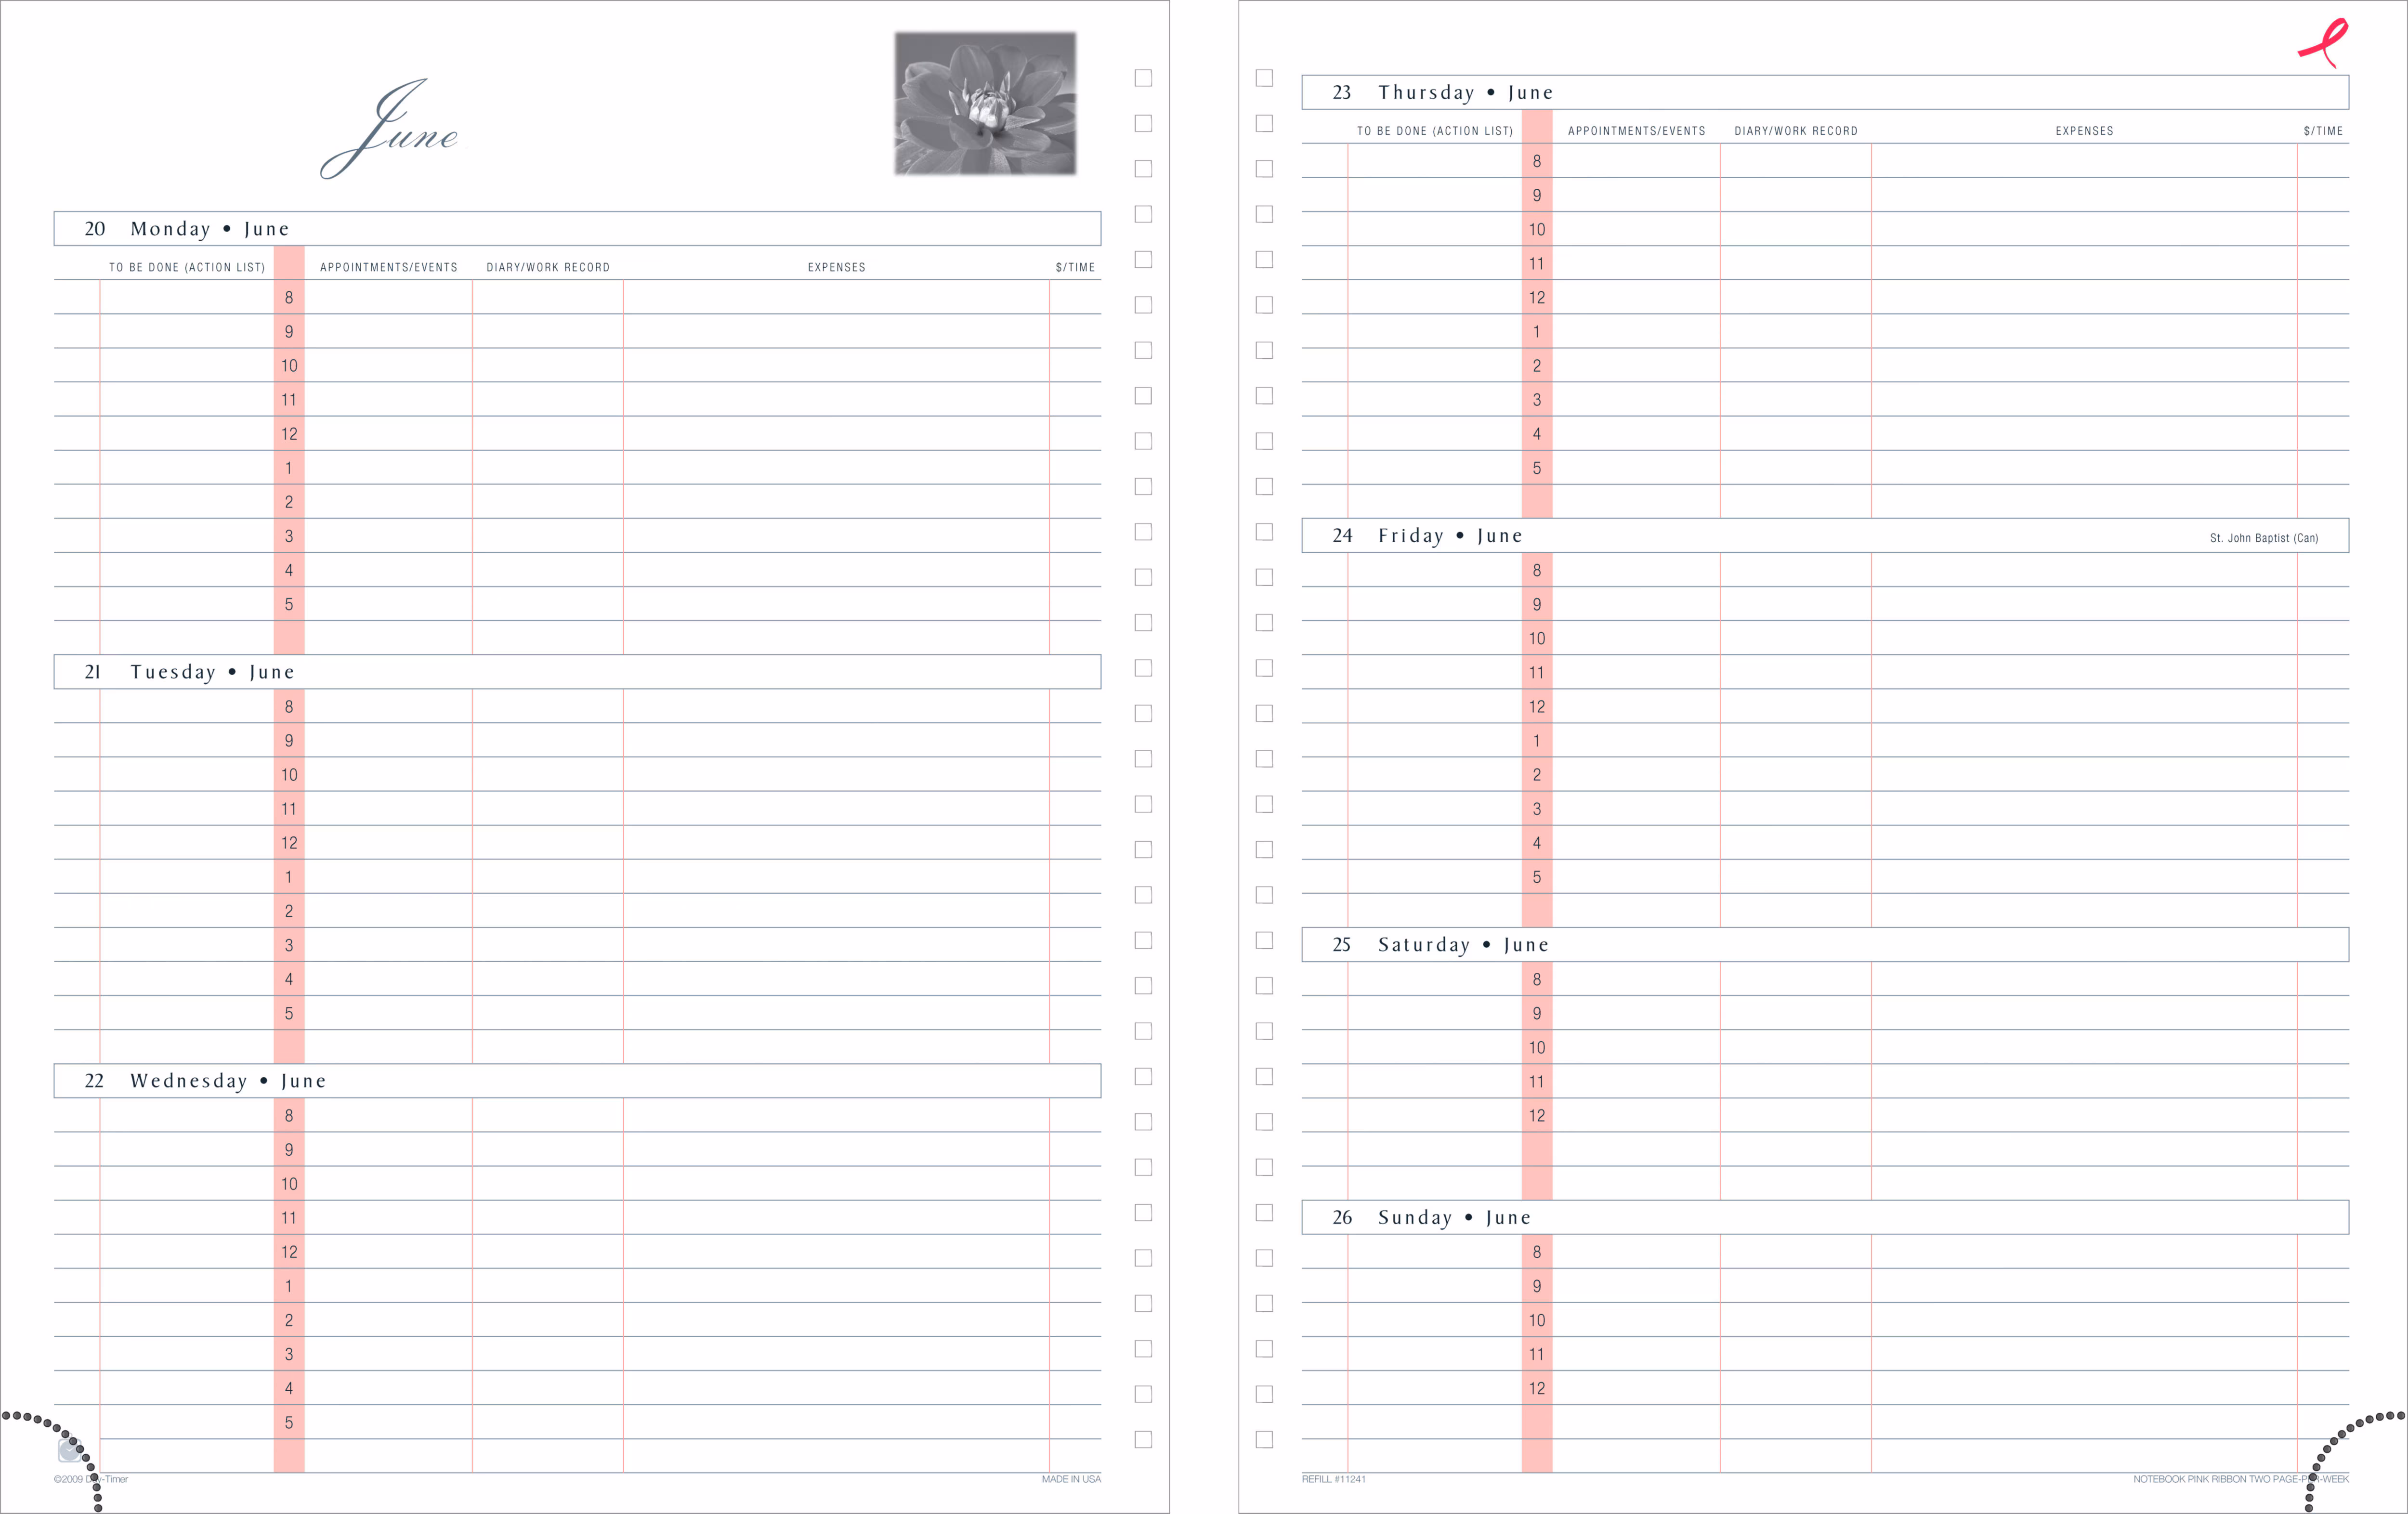Screen dimensions: 2408x1514
Task: Tick the checkbox left of 26 Sunday header
Action: tap(1264, 1212)
